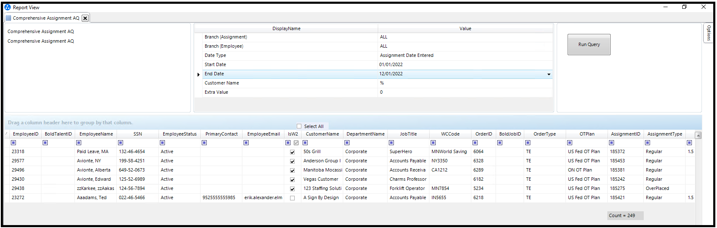Sort by the OTPlan column header
717x228 pixels.
(587, 134)
